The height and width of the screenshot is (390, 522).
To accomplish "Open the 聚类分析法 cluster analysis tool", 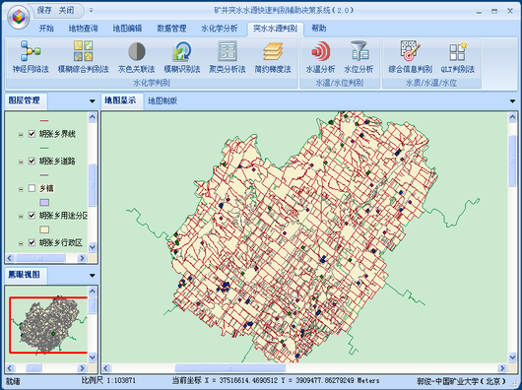I will coord(228,56).
